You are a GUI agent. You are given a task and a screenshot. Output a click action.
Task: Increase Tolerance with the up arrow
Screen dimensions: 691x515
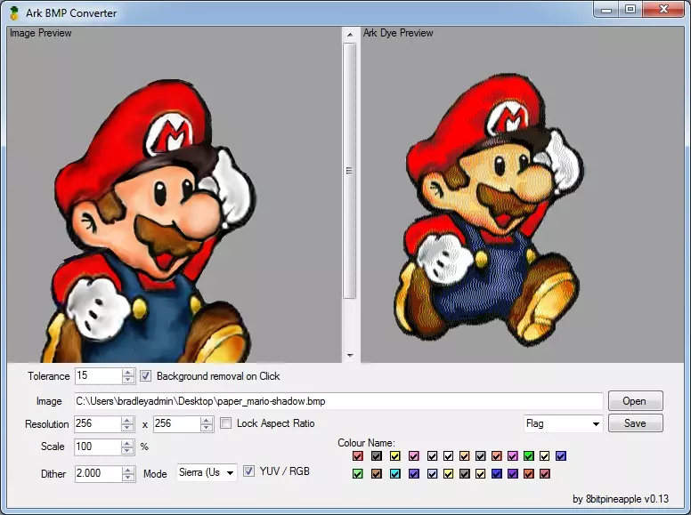tap(128, 373)
